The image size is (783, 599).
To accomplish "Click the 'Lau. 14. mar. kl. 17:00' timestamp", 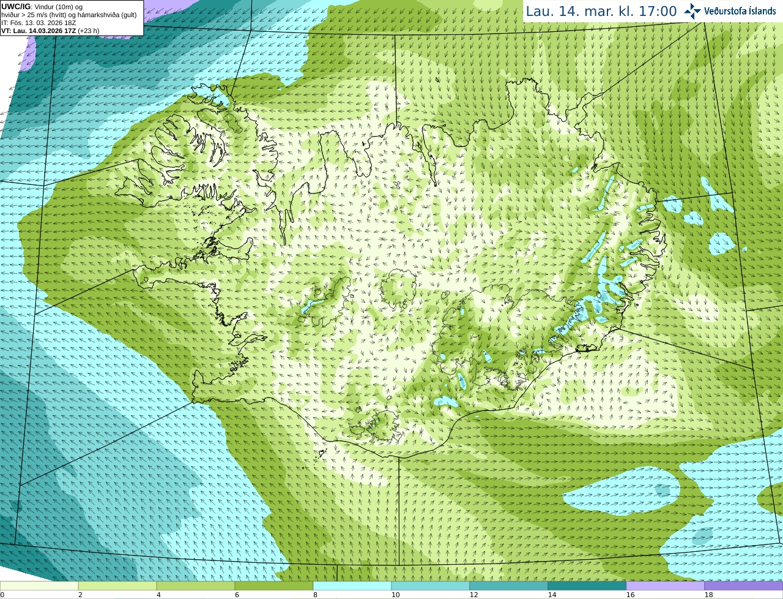I will click(601, 11).
